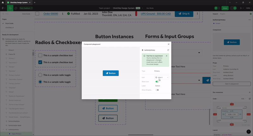The image size is (253, 136).
Task: Check the first sample checkbox
Action: (40, 55)
